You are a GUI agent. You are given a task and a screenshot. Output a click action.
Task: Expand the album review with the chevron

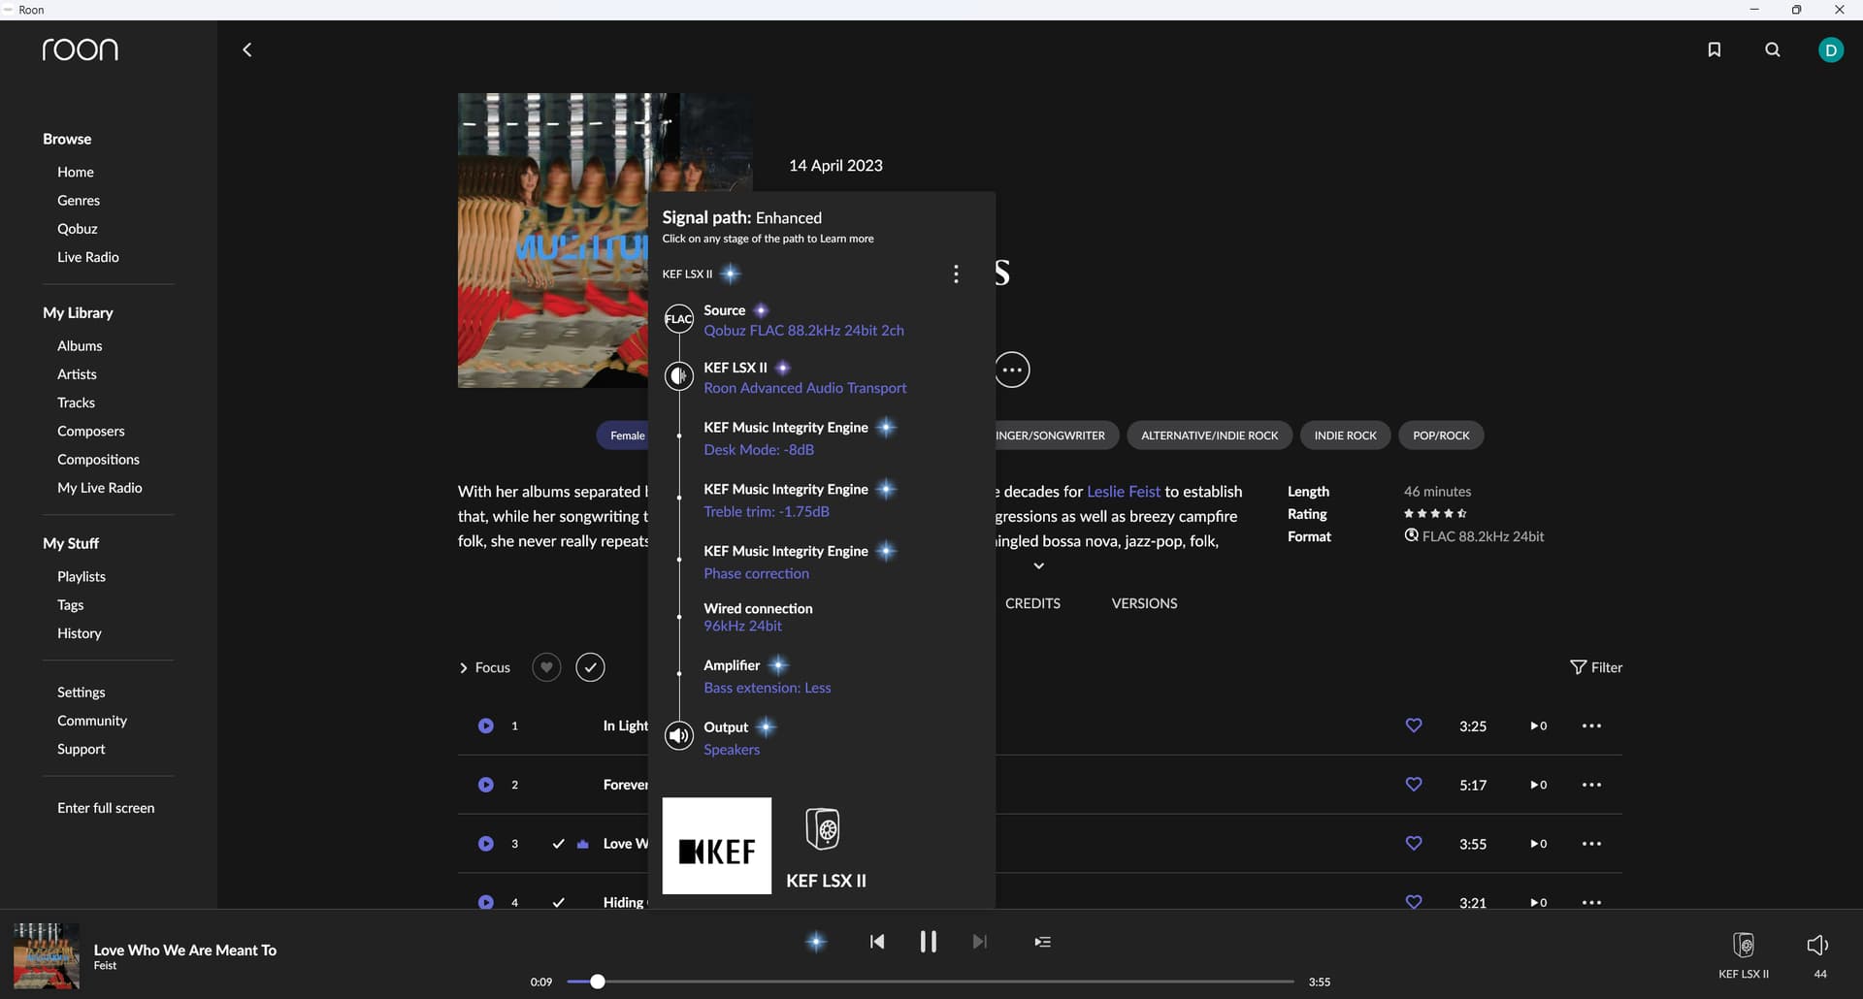[x=1038, y=565]
